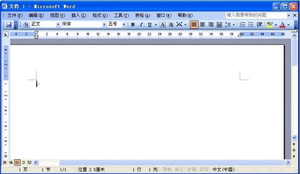
Task: Apply the yellow highlight color
Action: (x=270, y=24)
